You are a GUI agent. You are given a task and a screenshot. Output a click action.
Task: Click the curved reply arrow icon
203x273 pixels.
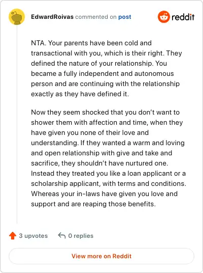click(x=62, y=236)
